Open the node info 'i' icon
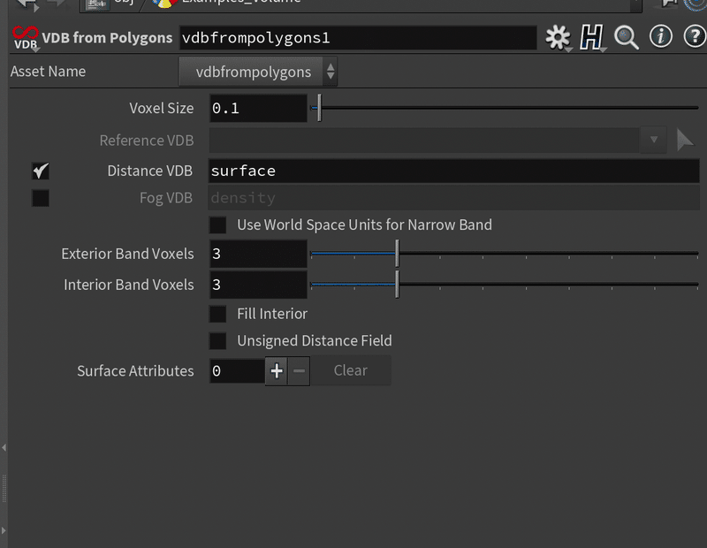 point(660,37)
